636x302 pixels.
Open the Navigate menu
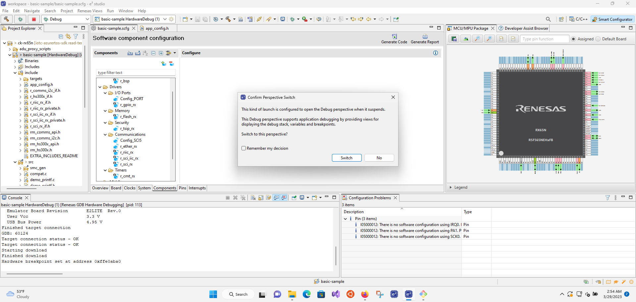point(32,11)
